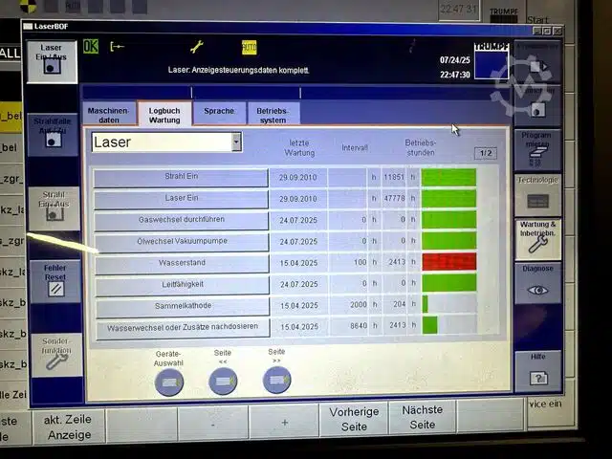Image resolution: width=612 pixels, height=459 pixels.
Task: Open the Hilfe help icon
Action: pos(538,370)
